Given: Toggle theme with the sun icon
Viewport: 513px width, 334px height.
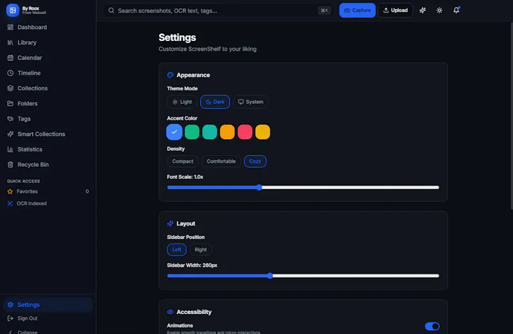Looking at the screenshot, I should [x=439, y=10].
